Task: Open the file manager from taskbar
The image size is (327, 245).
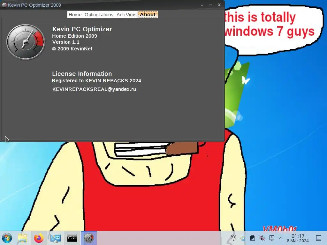Action: coord(22,238)
